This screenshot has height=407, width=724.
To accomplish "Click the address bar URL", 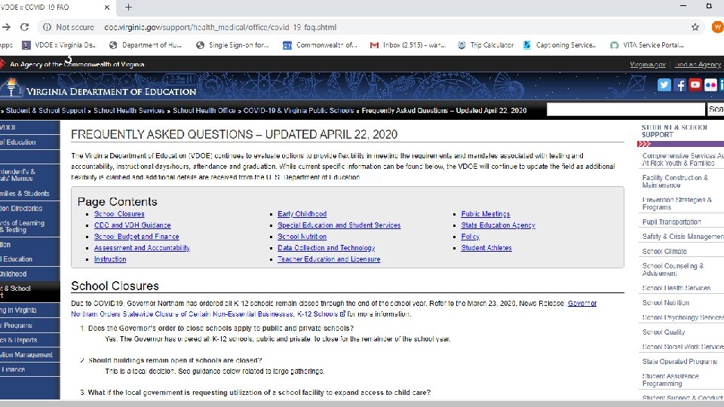I will pos(220,27).
